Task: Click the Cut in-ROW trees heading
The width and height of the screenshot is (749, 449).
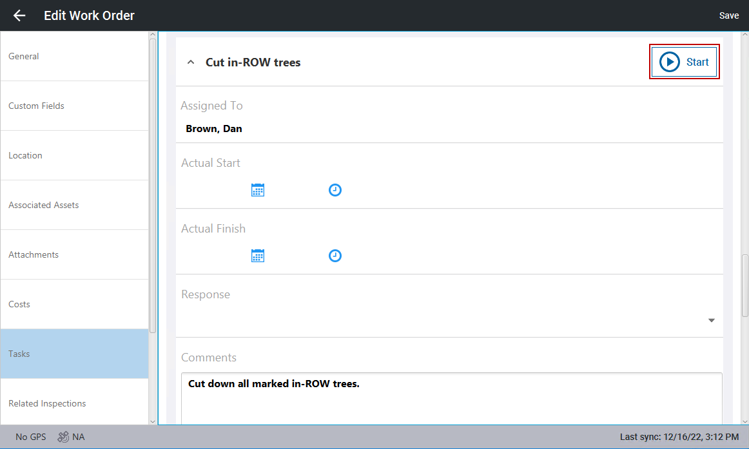Action: click(x=253, y=62)
